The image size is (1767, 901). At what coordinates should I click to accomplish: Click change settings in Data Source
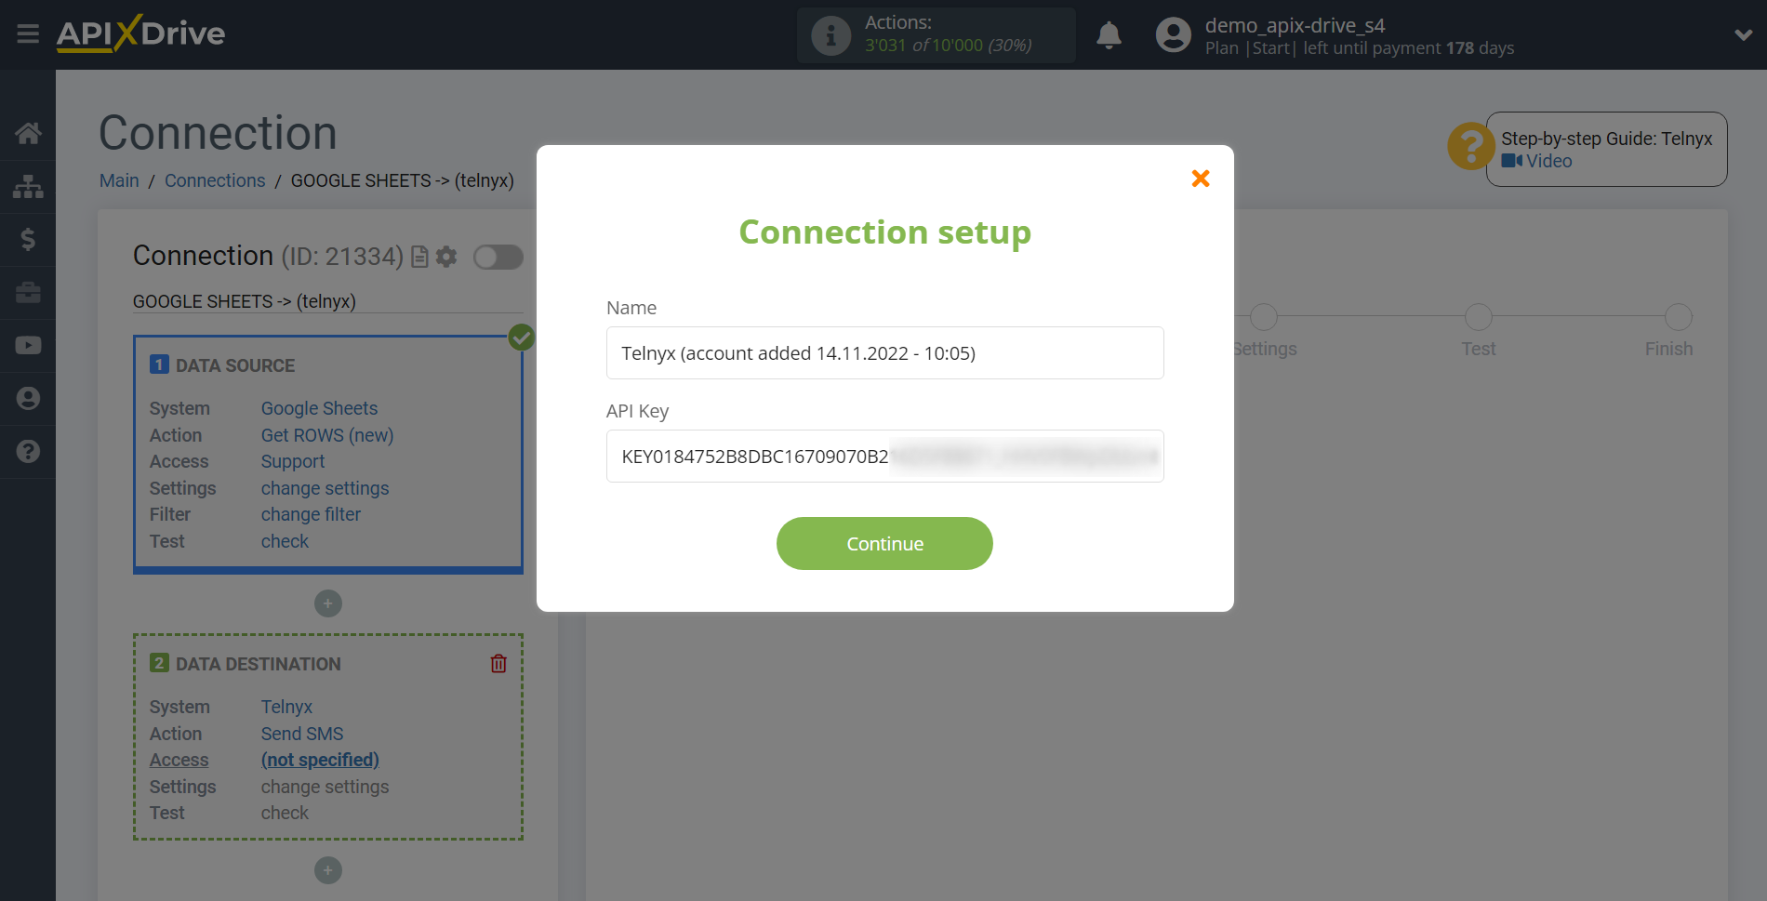(325, 488)
